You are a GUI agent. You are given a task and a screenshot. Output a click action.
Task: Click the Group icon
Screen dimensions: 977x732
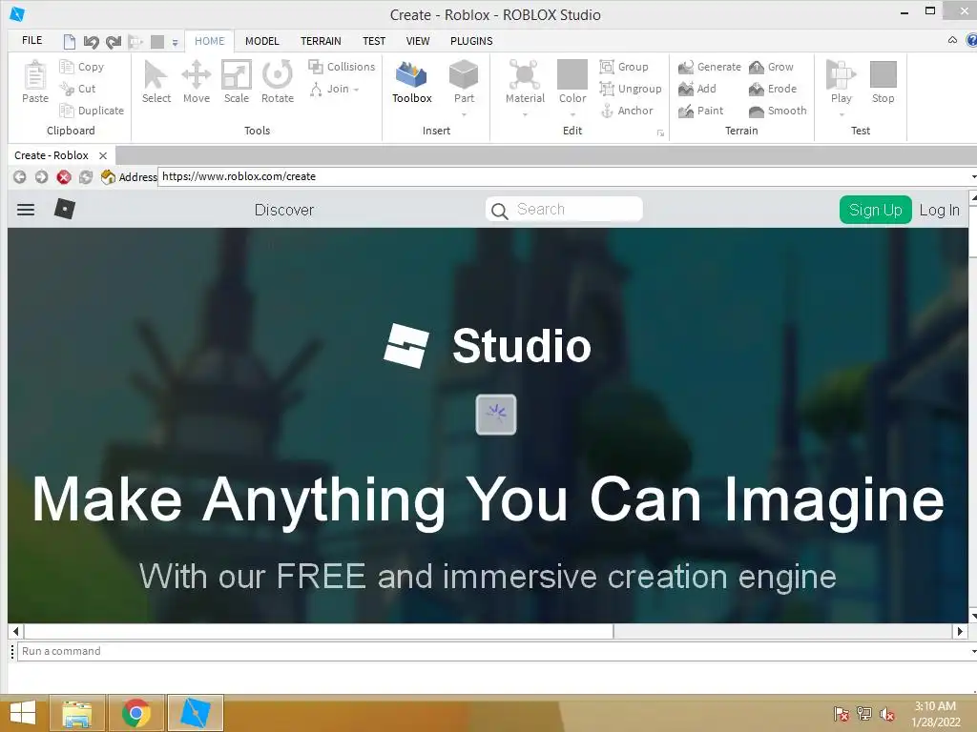coord(606,67)
